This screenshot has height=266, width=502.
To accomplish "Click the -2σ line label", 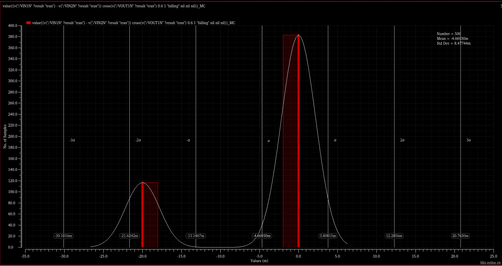I will click(138, 140).
